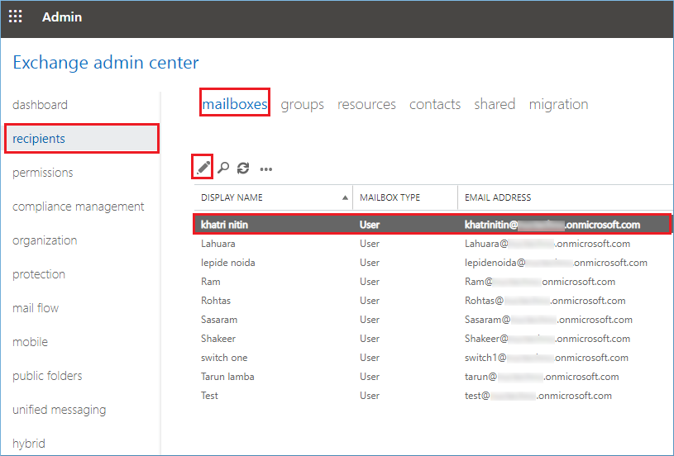Screen dimensions: 674x456
Task: Select the Shakeer mailbox row
Action: (433, 339)
